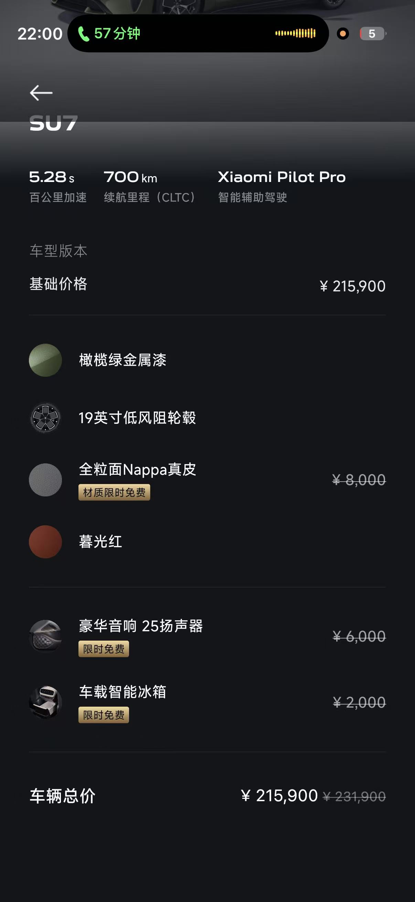This screenshot has width=415, height=902.
Task: Open the 19英寸低风阻轮毂 option
Action: click(207, 418)
